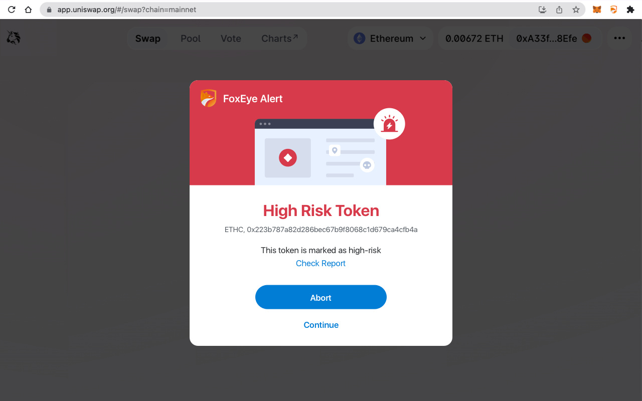The width and height of the screenshot is (642, 401).
Task: Bookmark this page with star icon
Action: [576, 10]
